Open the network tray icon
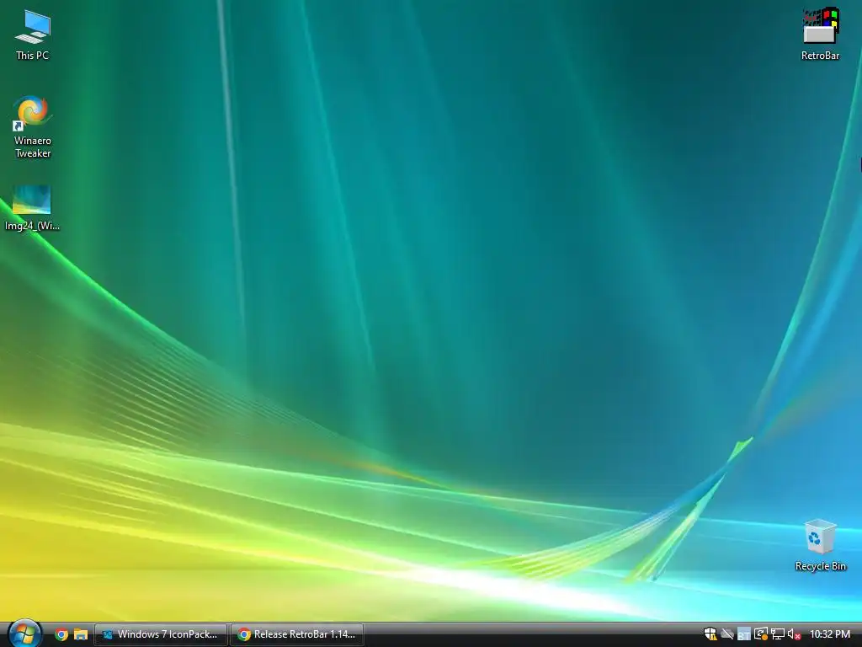862x647 pixels. (x=777, y=634)
